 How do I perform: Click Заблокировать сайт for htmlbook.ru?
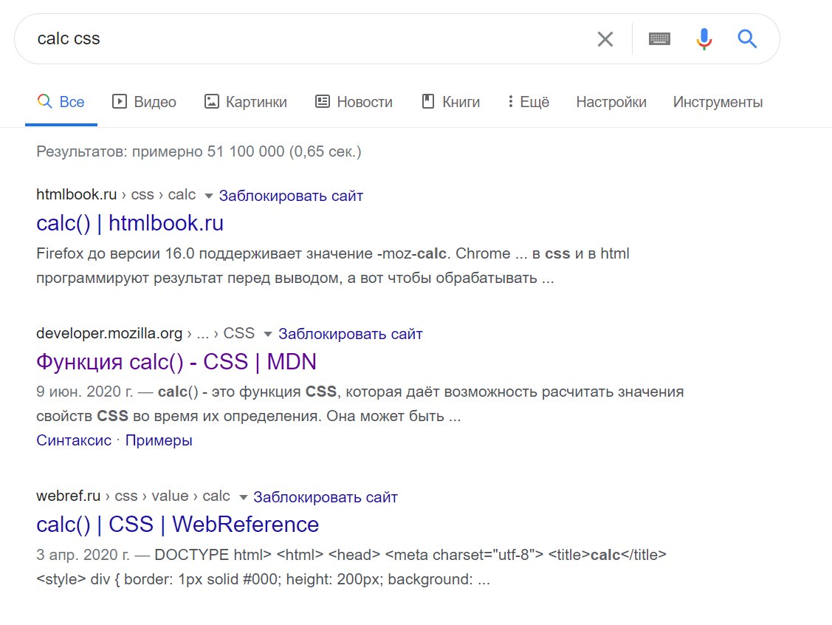click(x=292, y=196)
